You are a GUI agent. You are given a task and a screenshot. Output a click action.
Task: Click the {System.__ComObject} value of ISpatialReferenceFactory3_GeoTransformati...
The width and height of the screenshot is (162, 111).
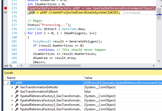click(100, 96)
